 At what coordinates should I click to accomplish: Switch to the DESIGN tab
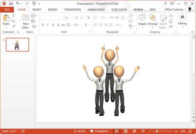(53, 9)
